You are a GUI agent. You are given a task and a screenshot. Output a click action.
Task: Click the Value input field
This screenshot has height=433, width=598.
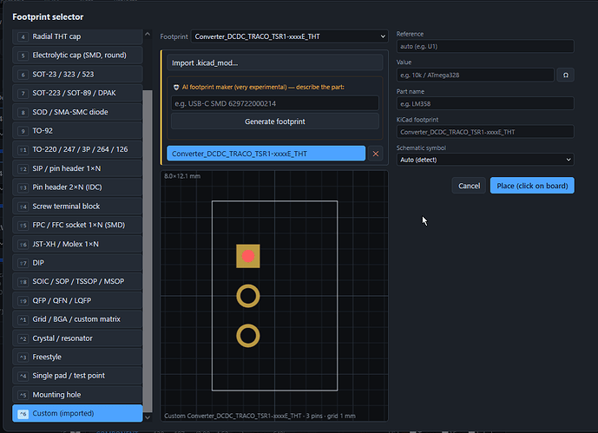pyautogui.click(x=476, y=75)
